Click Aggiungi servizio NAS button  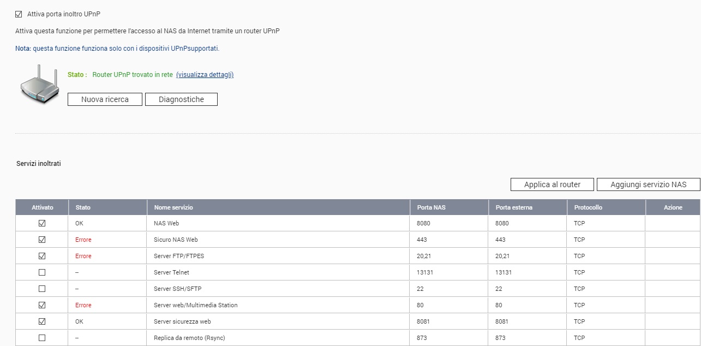point(648,184)
